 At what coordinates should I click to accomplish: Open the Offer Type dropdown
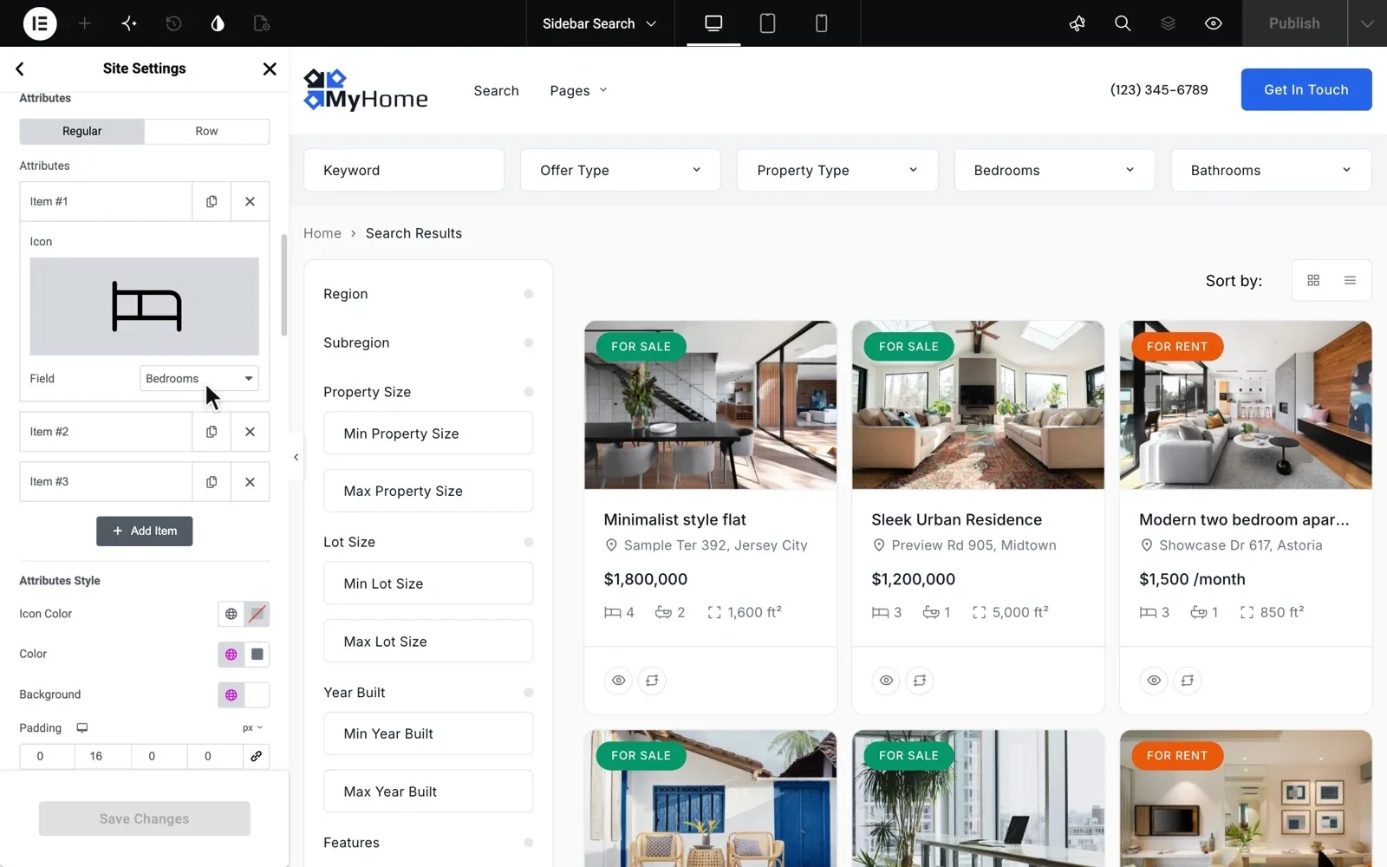point(621,170)
